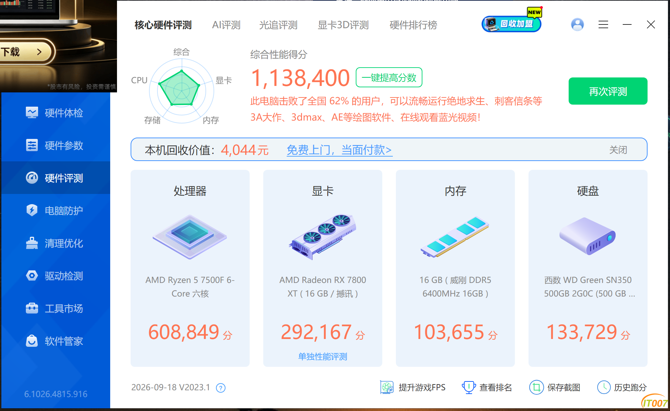Open the 单独性能评测 link under graphics card
670x411 pixels.
pos(322,357)
